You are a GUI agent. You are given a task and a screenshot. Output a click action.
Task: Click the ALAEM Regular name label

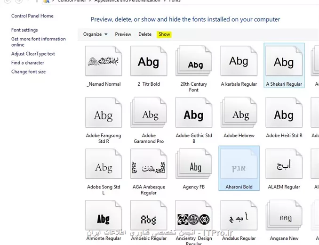[284, 187]
